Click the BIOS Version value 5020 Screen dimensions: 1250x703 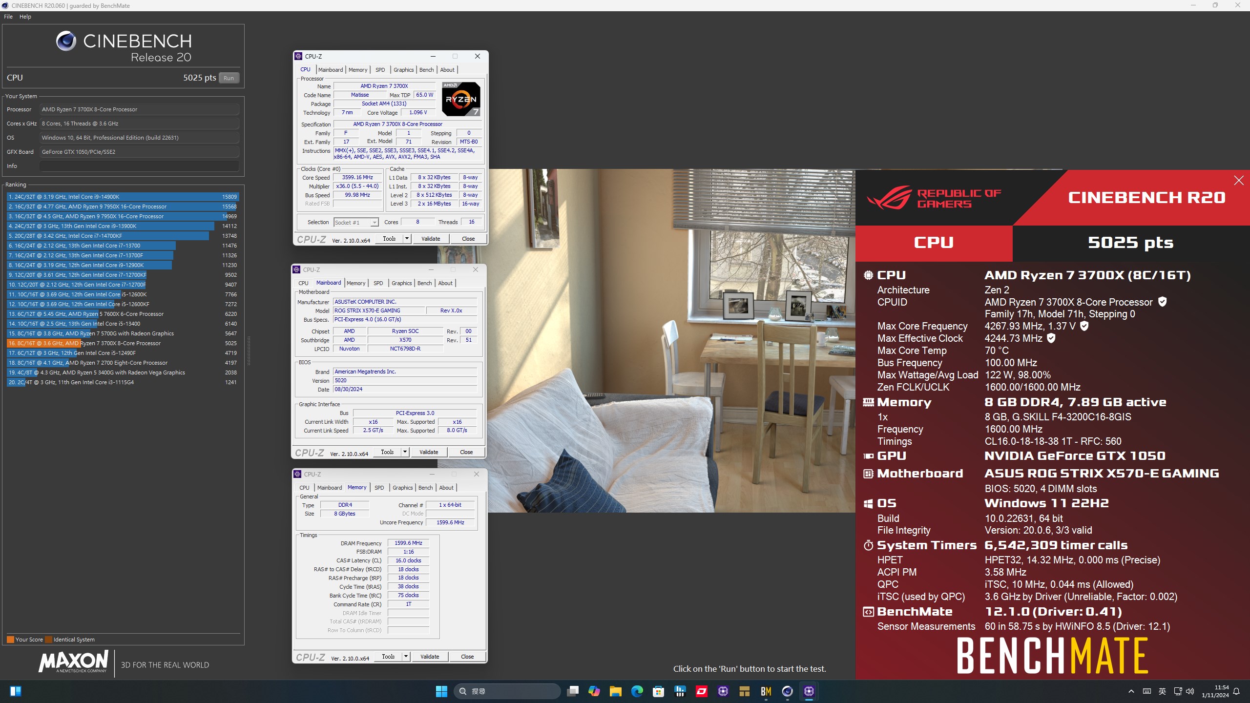click(405, 381)
